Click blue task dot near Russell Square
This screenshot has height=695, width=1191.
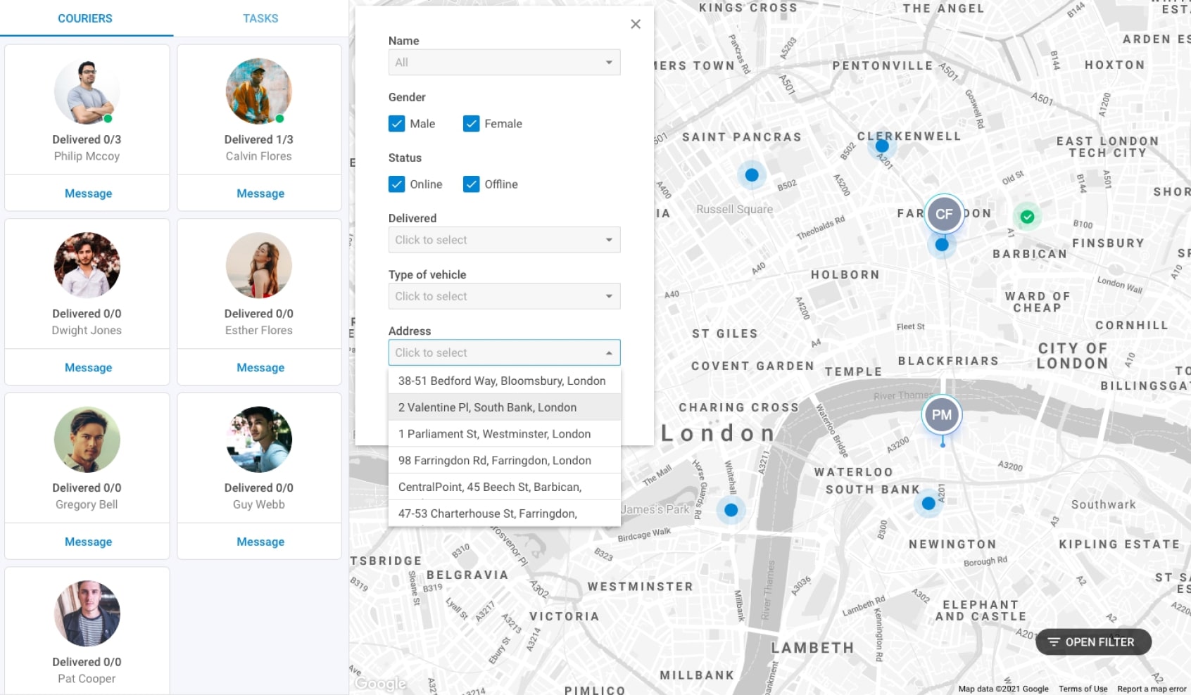tap(752, 174)
